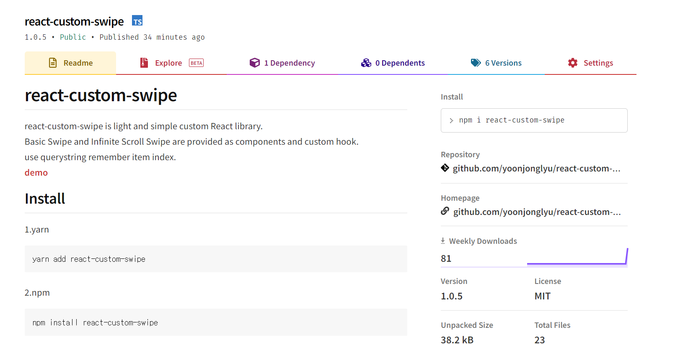Click the homepage chain link icon

pyautogui.click(x=445, y=211)
